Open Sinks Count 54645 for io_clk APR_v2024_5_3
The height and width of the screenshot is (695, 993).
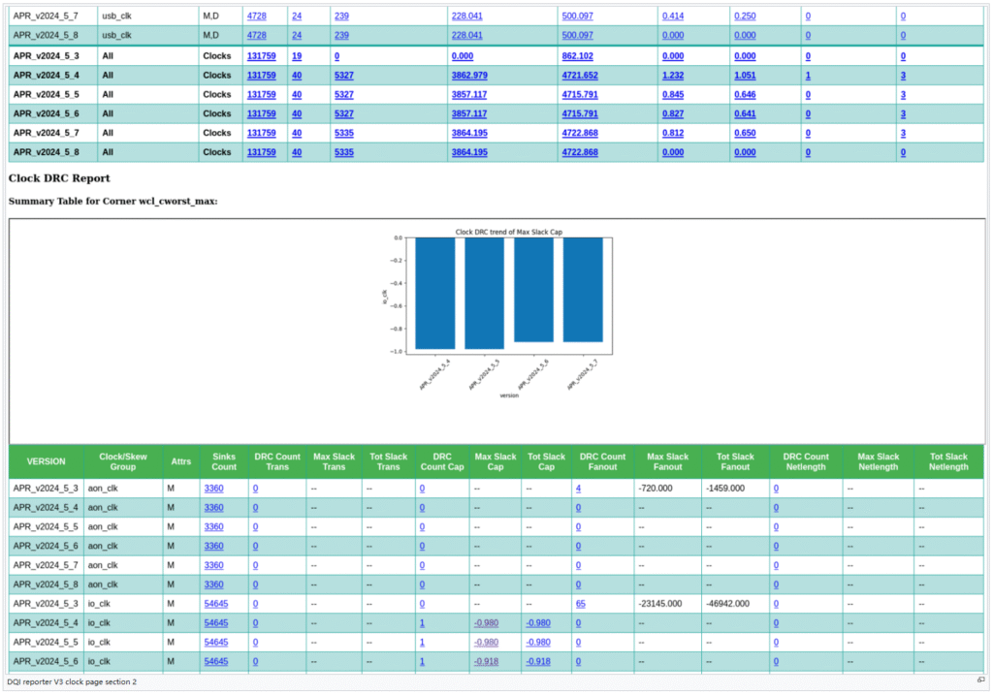(x=216, y=604)
